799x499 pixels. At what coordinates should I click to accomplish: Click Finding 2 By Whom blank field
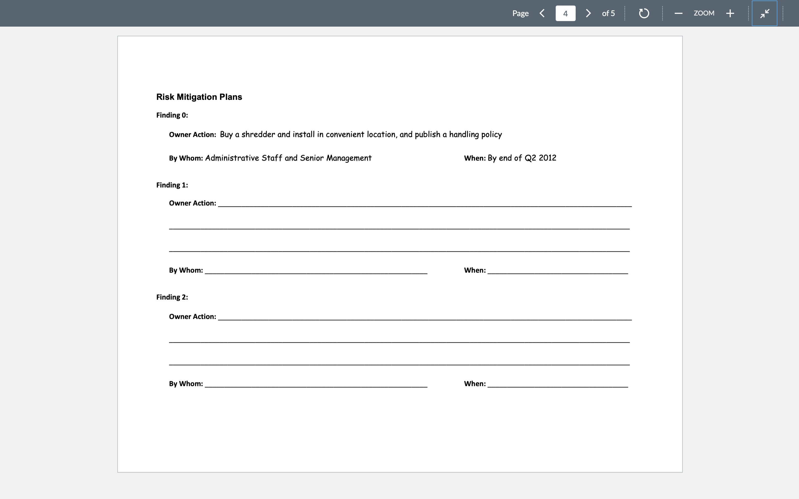(x=316, y=383)
